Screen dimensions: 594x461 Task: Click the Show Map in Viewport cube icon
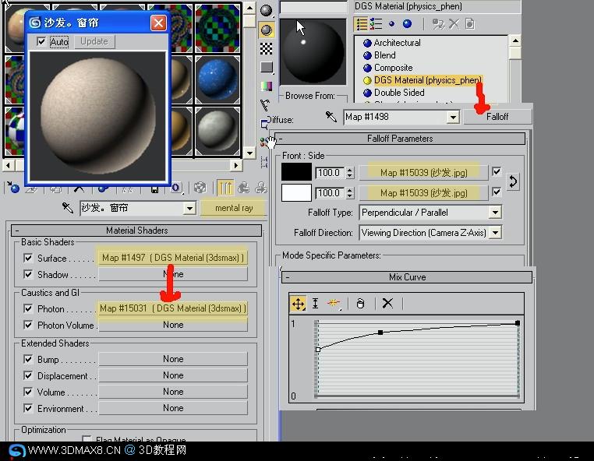click(x=200, y=188)
